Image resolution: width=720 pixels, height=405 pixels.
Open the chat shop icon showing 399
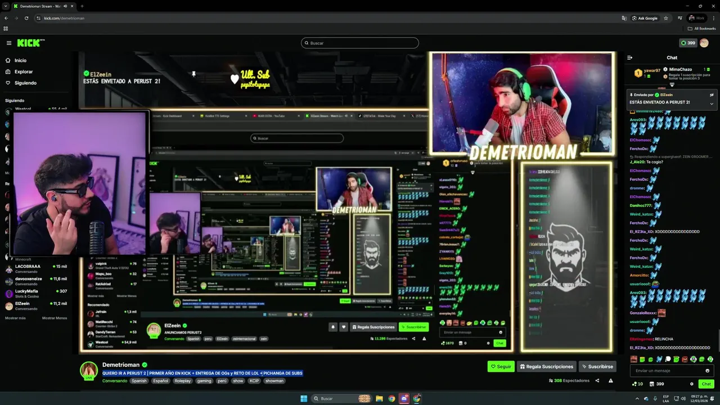tap(657, 384)
